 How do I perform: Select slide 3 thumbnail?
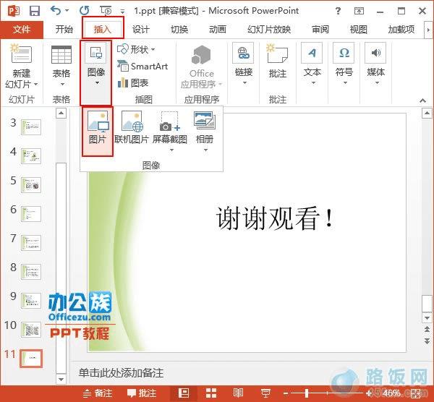point(31,127)
